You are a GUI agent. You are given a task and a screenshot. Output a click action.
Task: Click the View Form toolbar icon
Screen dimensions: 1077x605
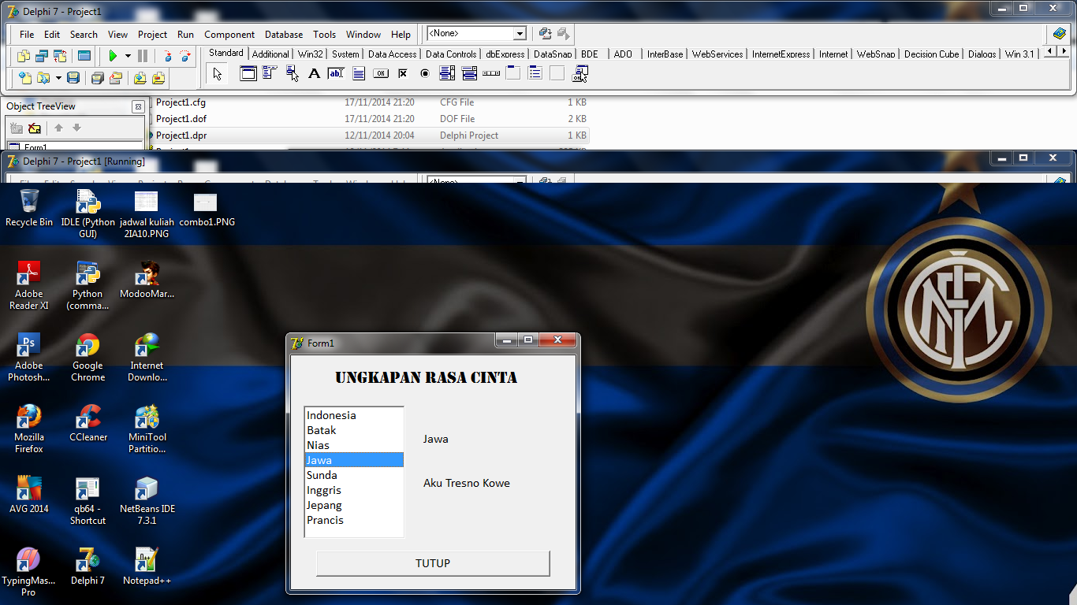click(x=42, y=56)
